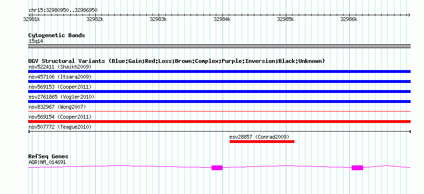Image resolution: width=424 pixels, height=194 pixels.
Task: Click the nsv457106 (Itsara2009) label
Action: click(60, 77)
